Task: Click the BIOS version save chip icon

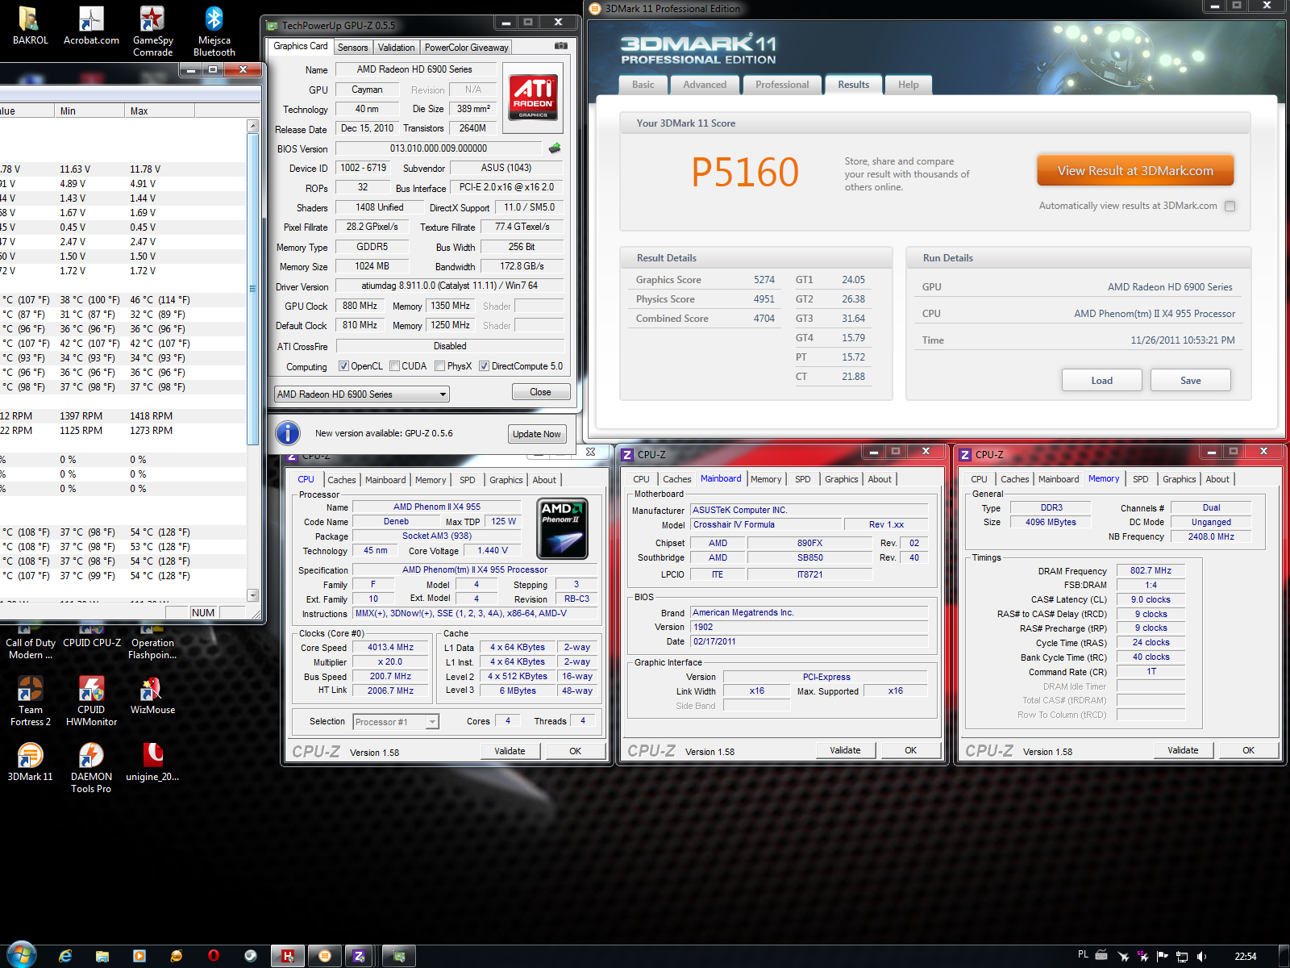Action: (555, 148)
